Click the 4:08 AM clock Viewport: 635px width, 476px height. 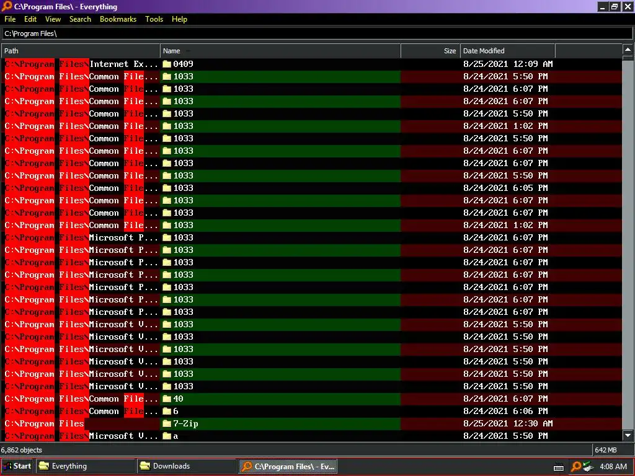(x=613, y=467)
